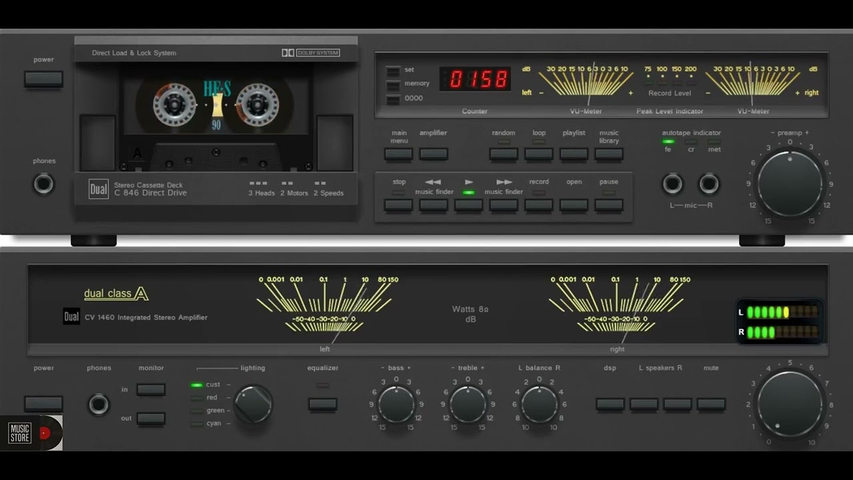
Task: Open the playlist button
Action: [574, 154]
